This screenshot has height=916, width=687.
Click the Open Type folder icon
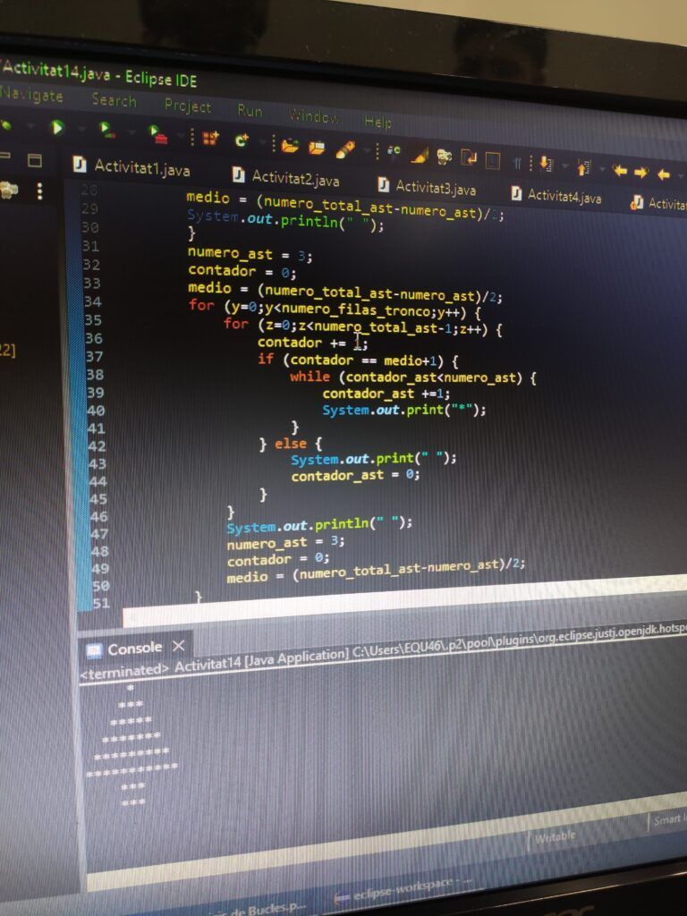click(x=289, y=146)
